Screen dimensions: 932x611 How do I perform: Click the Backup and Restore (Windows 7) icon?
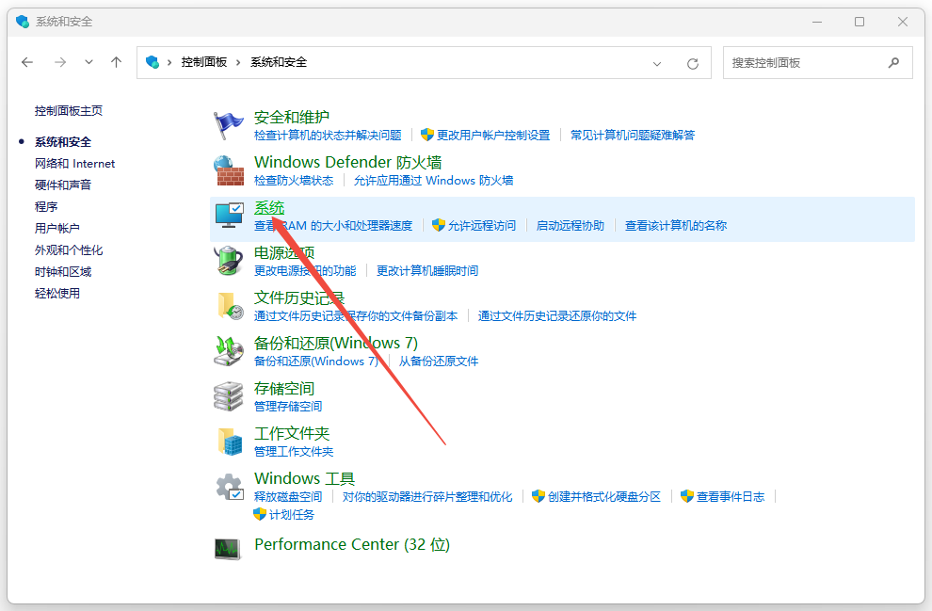229,350
